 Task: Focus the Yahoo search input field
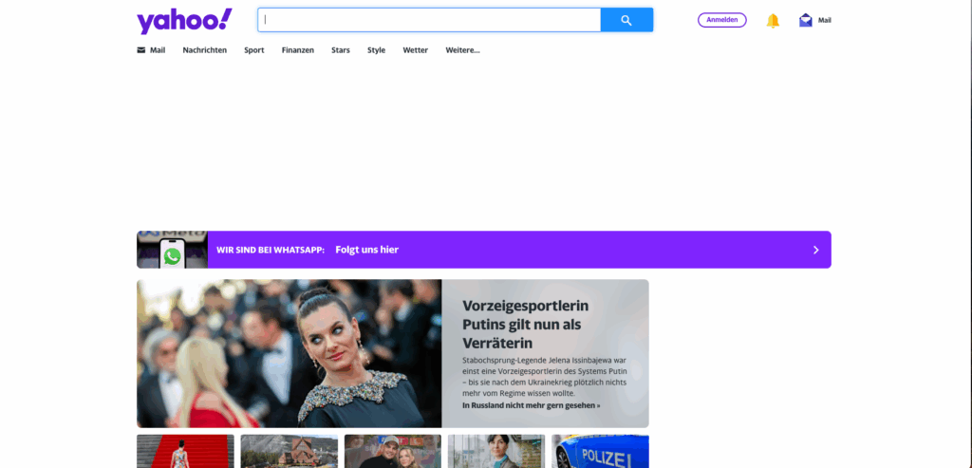[429, 20]
